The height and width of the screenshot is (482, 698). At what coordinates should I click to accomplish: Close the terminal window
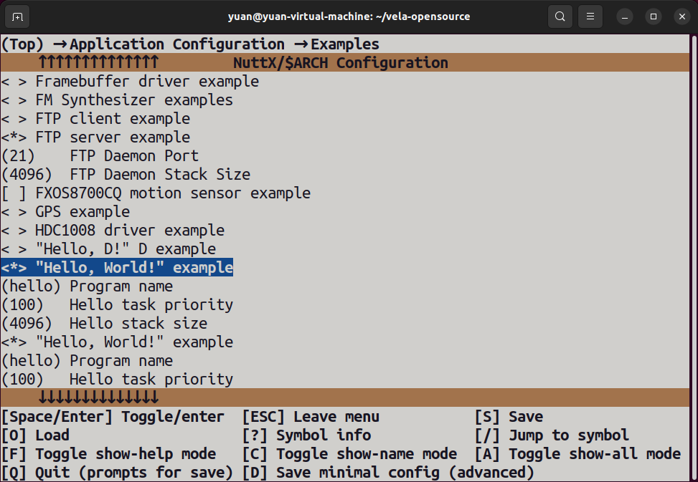click(682, 17)
